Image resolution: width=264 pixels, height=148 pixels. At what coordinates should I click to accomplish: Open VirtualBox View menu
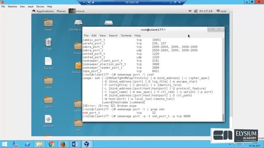[x=22, y=7]
